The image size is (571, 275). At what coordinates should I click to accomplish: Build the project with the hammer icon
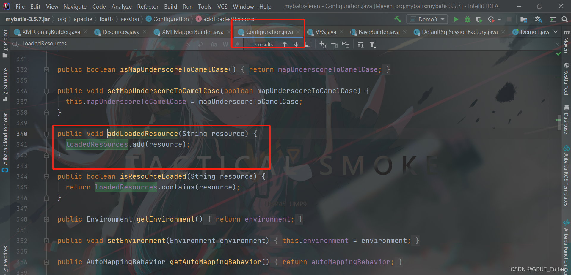click(x=398, y=19)
